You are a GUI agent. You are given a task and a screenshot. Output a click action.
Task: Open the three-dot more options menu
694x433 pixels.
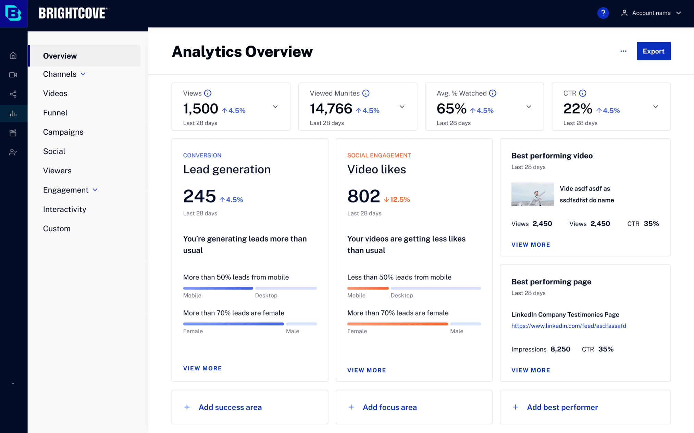[x=623, y=51]
